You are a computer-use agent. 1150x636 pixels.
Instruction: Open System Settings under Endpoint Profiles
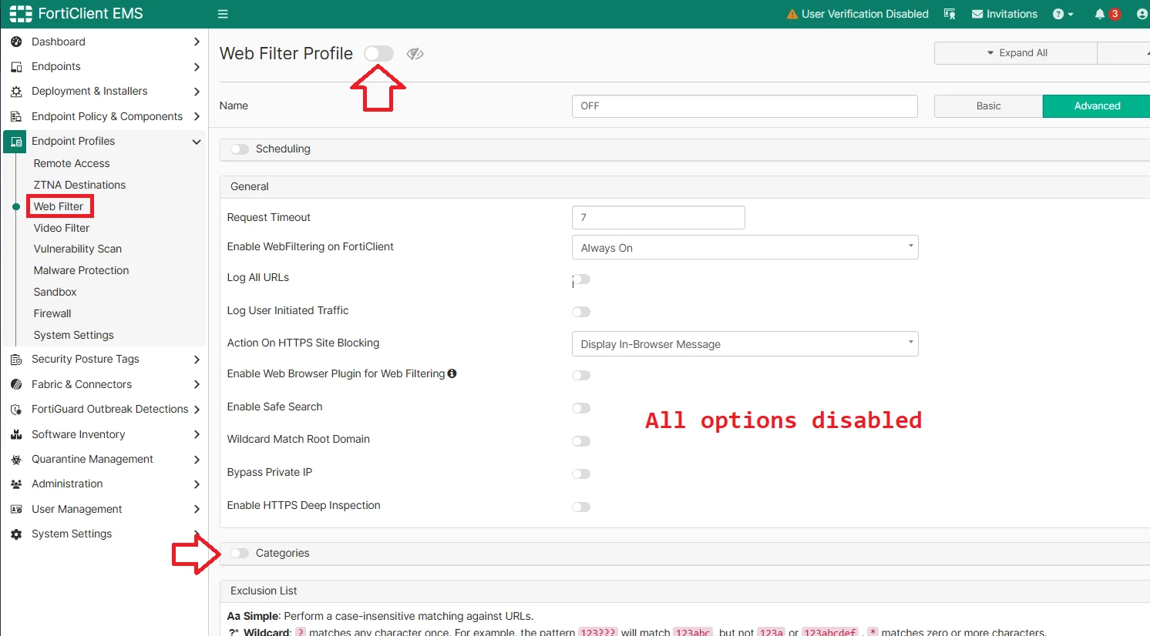click(x=74, y=335)
